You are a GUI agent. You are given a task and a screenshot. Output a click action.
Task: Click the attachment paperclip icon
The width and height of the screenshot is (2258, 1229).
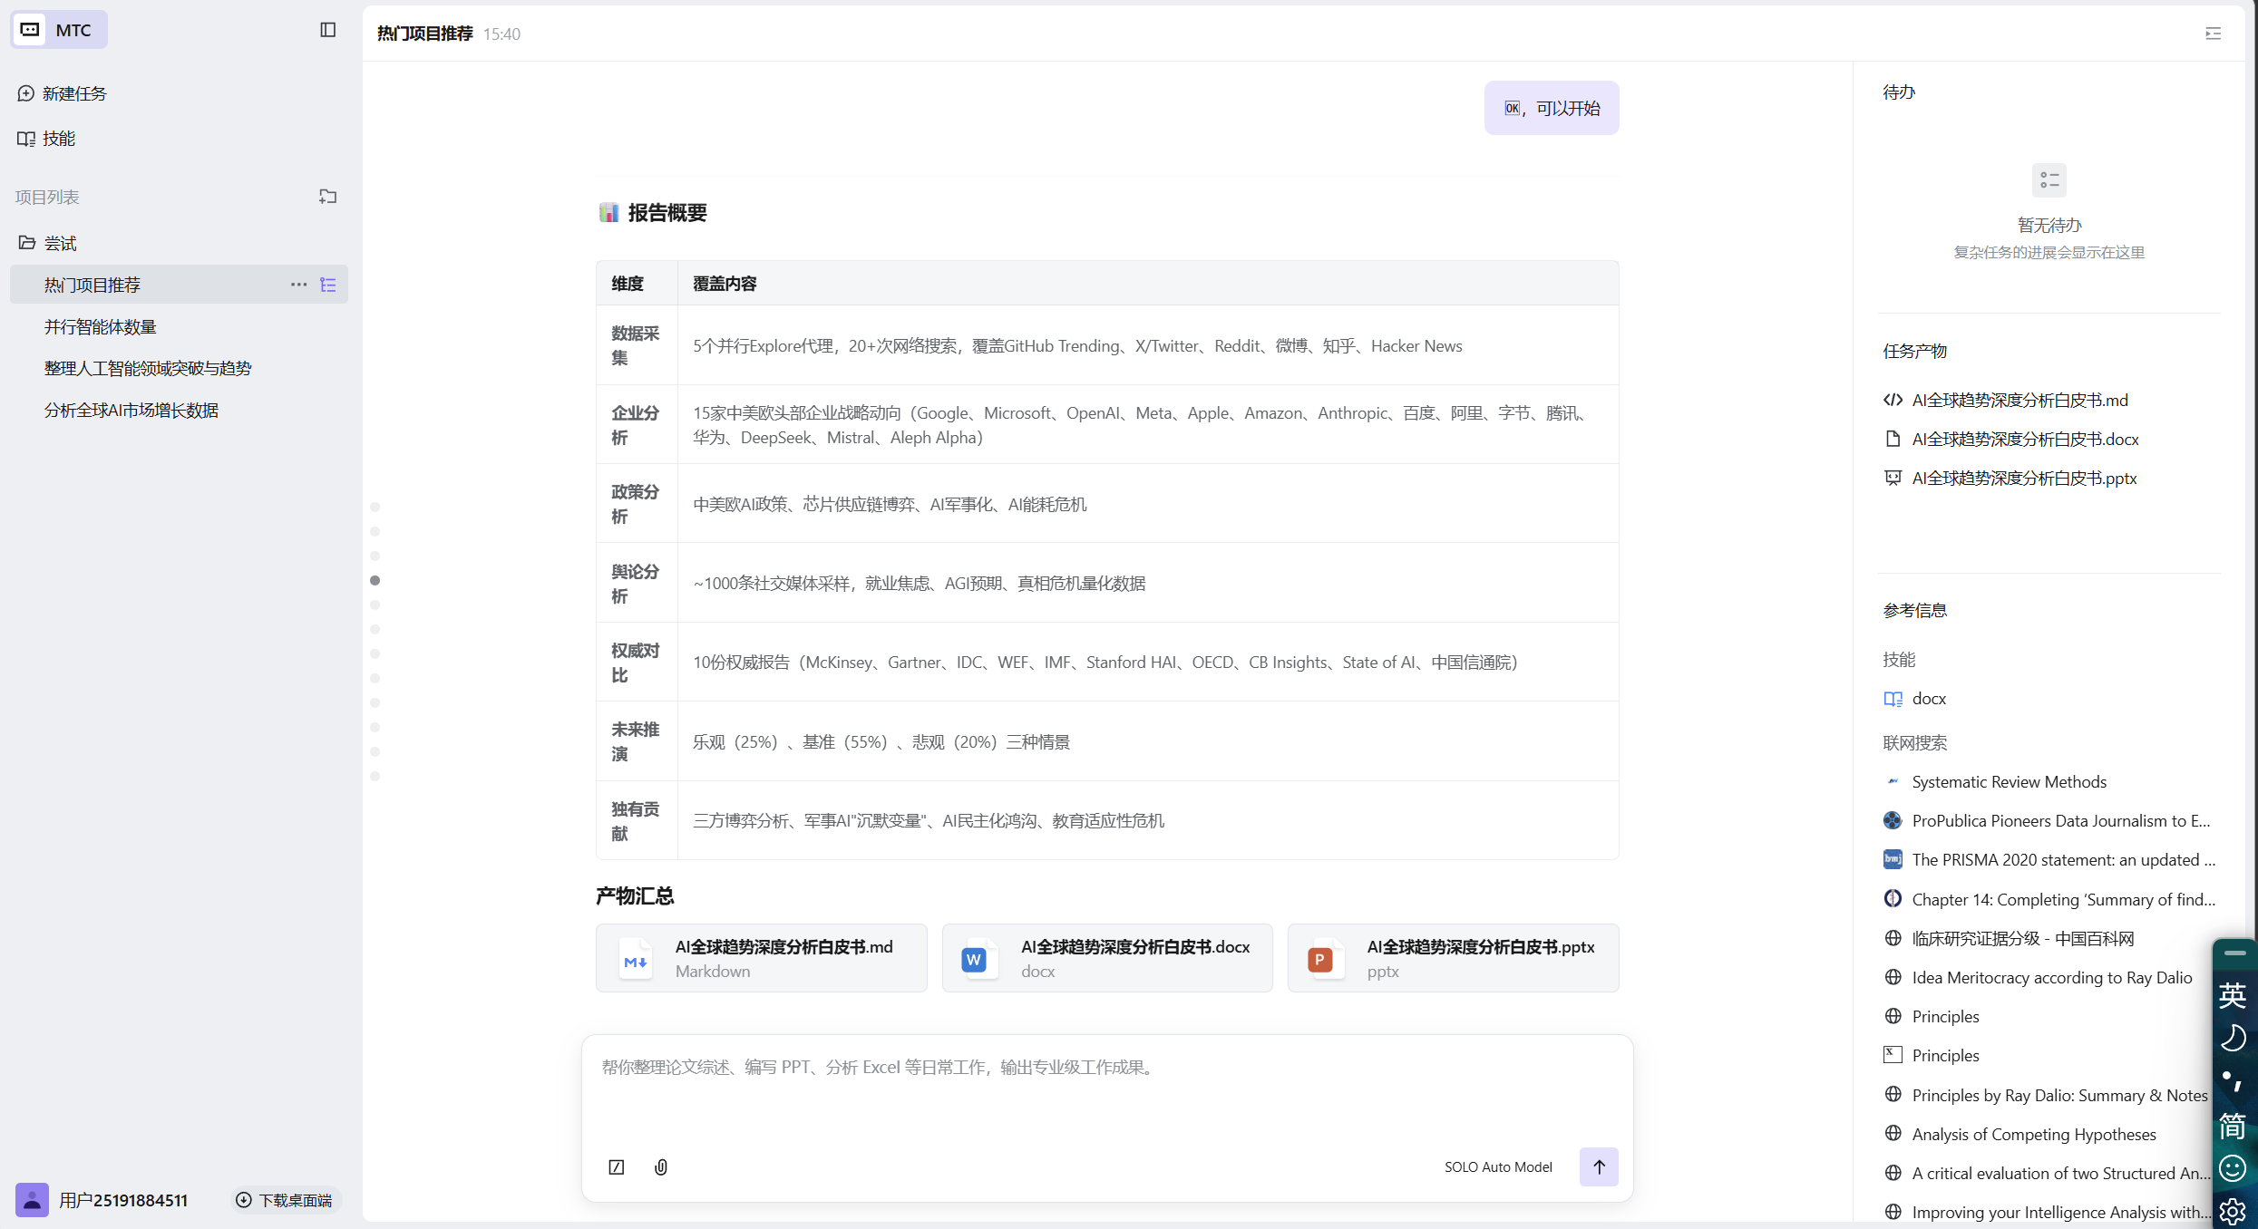click(661, 1166)
